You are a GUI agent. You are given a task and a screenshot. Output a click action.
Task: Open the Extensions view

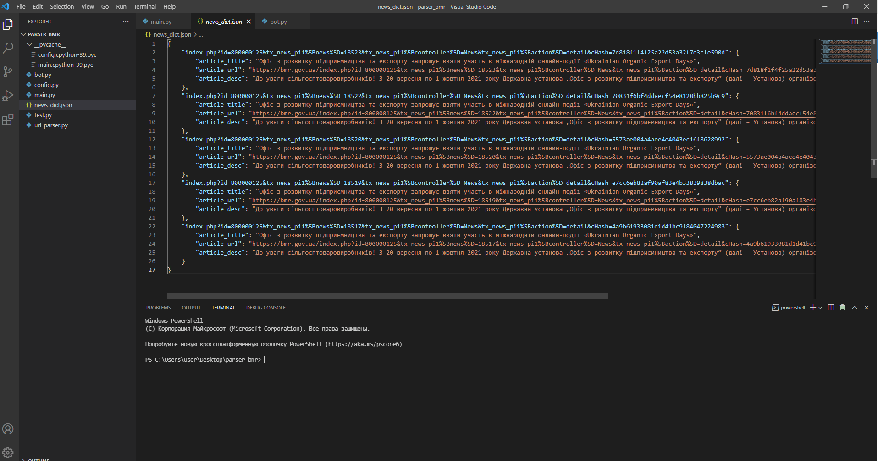8,119
